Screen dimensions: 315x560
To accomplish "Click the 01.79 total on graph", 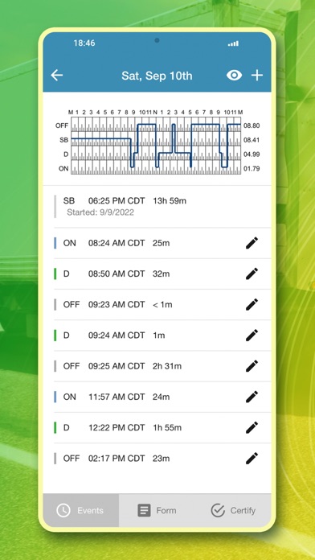I will [252, 169].
